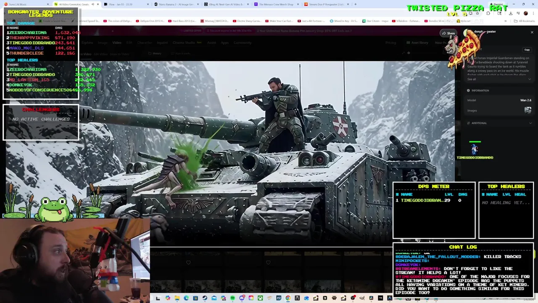The height and width of the screenshot is (303, 538).
Task: Open the Xbox app from the taskbar
Action: (260, 298)
